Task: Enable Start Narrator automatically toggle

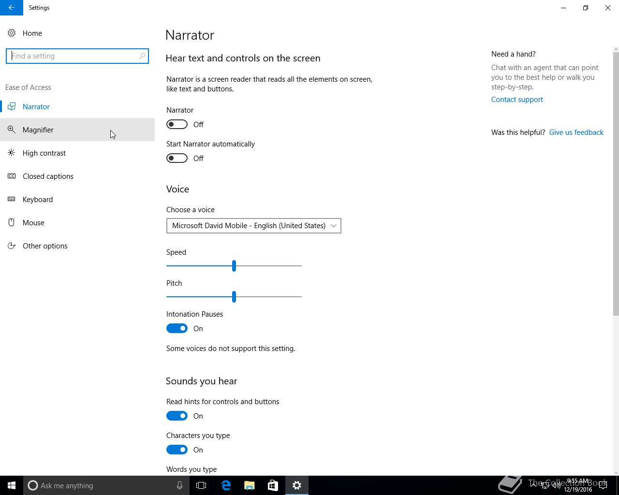Action: click(177, 158)
